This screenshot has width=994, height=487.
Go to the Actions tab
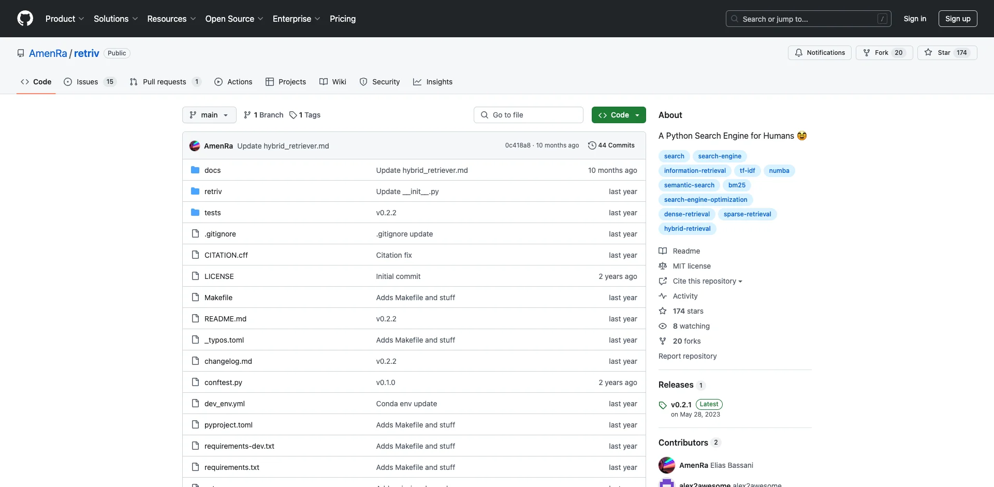[x=233, y=82]
